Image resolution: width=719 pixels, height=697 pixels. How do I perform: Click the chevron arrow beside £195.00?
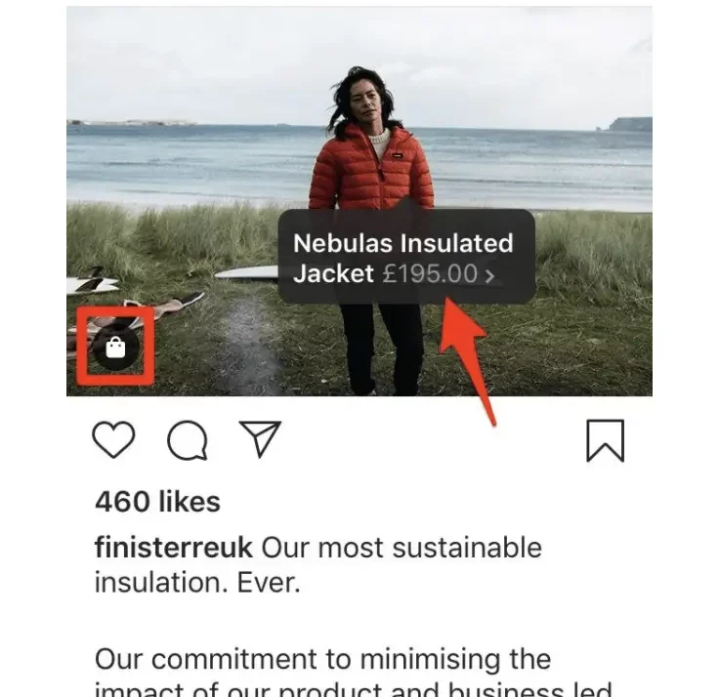489,276
